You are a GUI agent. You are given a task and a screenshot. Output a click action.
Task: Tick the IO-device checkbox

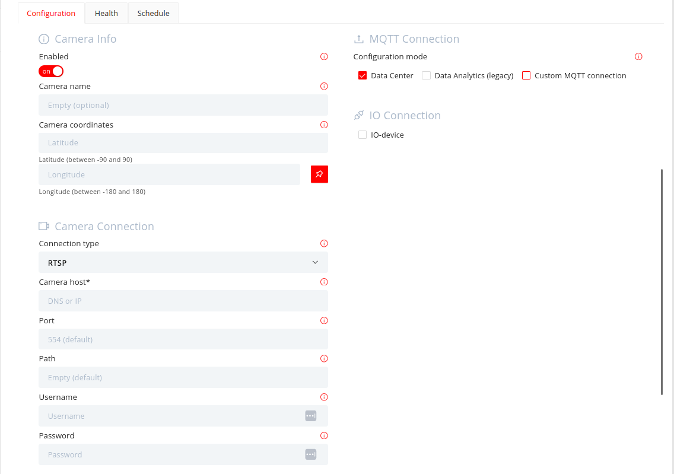363,135
